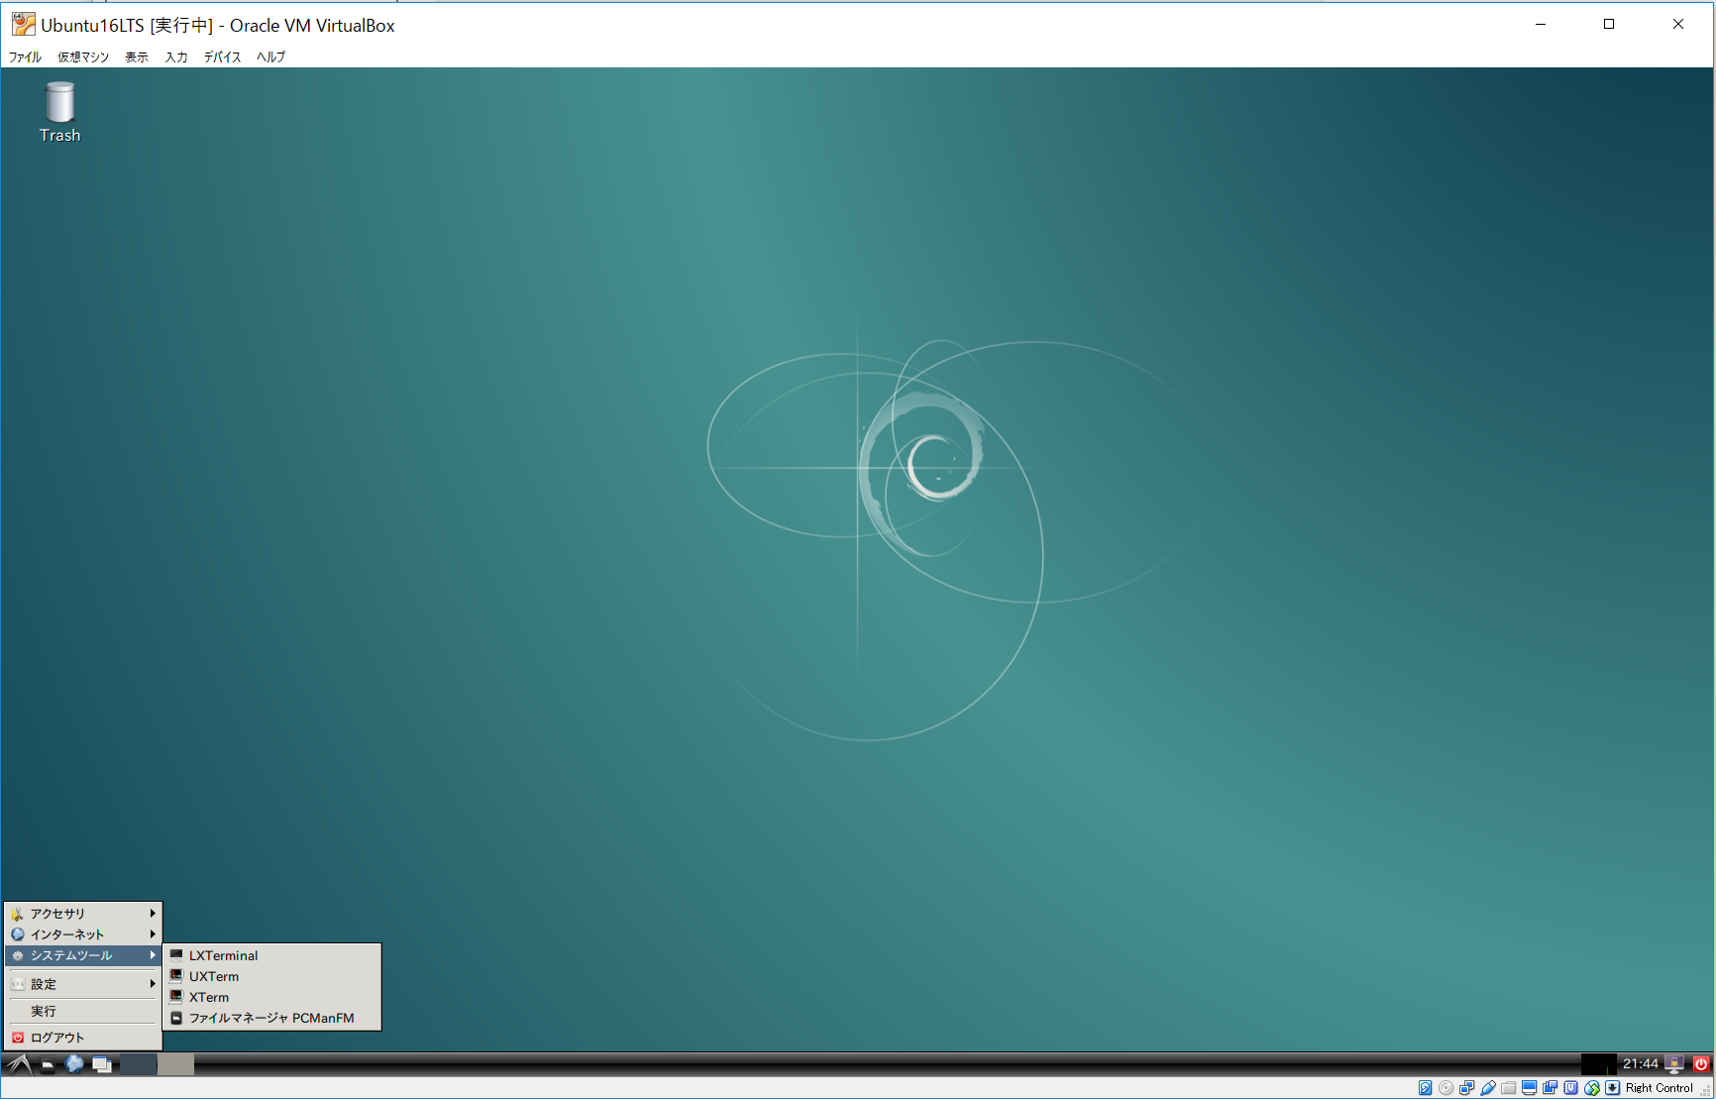Switch to the second workspace in the pager

(x=175, y=1063)
